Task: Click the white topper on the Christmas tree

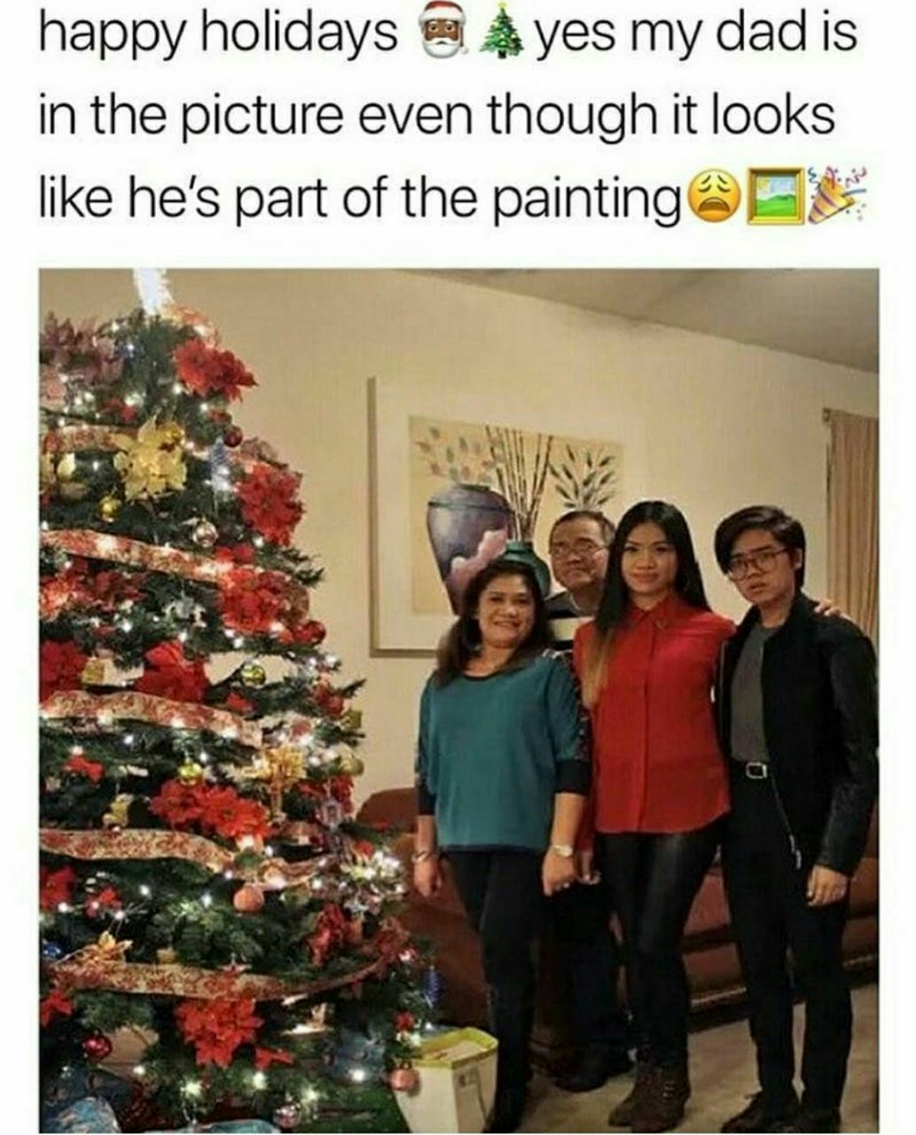Action: pos(153,290)
